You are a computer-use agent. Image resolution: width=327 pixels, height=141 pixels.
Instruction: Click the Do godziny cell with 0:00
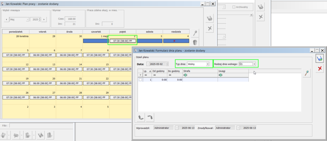pyautogui.click(x=175, y=80)
